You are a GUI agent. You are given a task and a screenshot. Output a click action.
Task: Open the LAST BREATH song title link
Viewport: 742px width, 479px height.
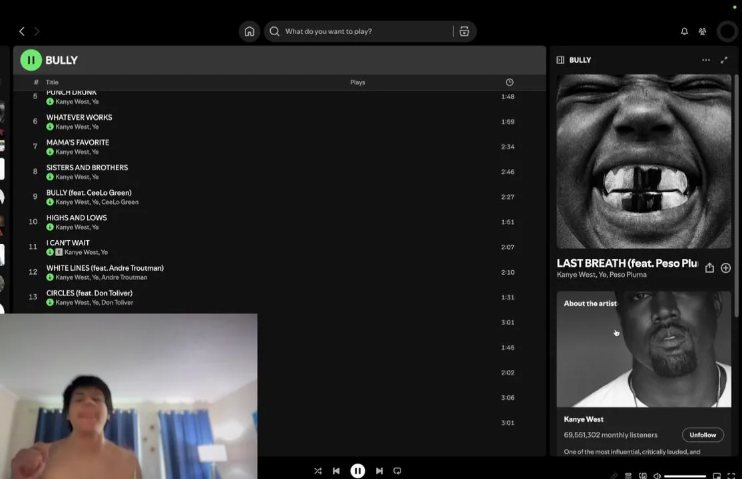[627, 263]
